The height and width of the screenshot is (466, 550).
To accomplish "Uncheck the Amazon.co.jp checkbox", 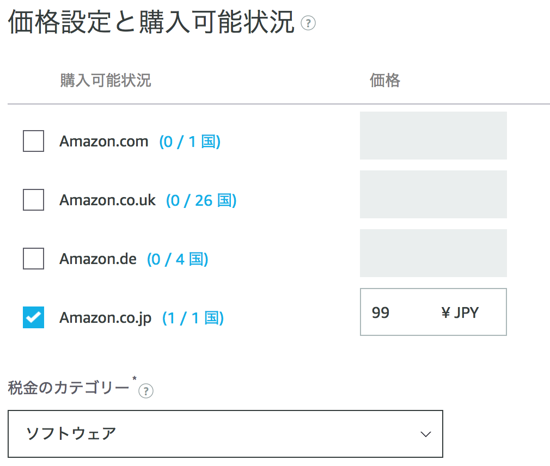I will coord(33,318).
